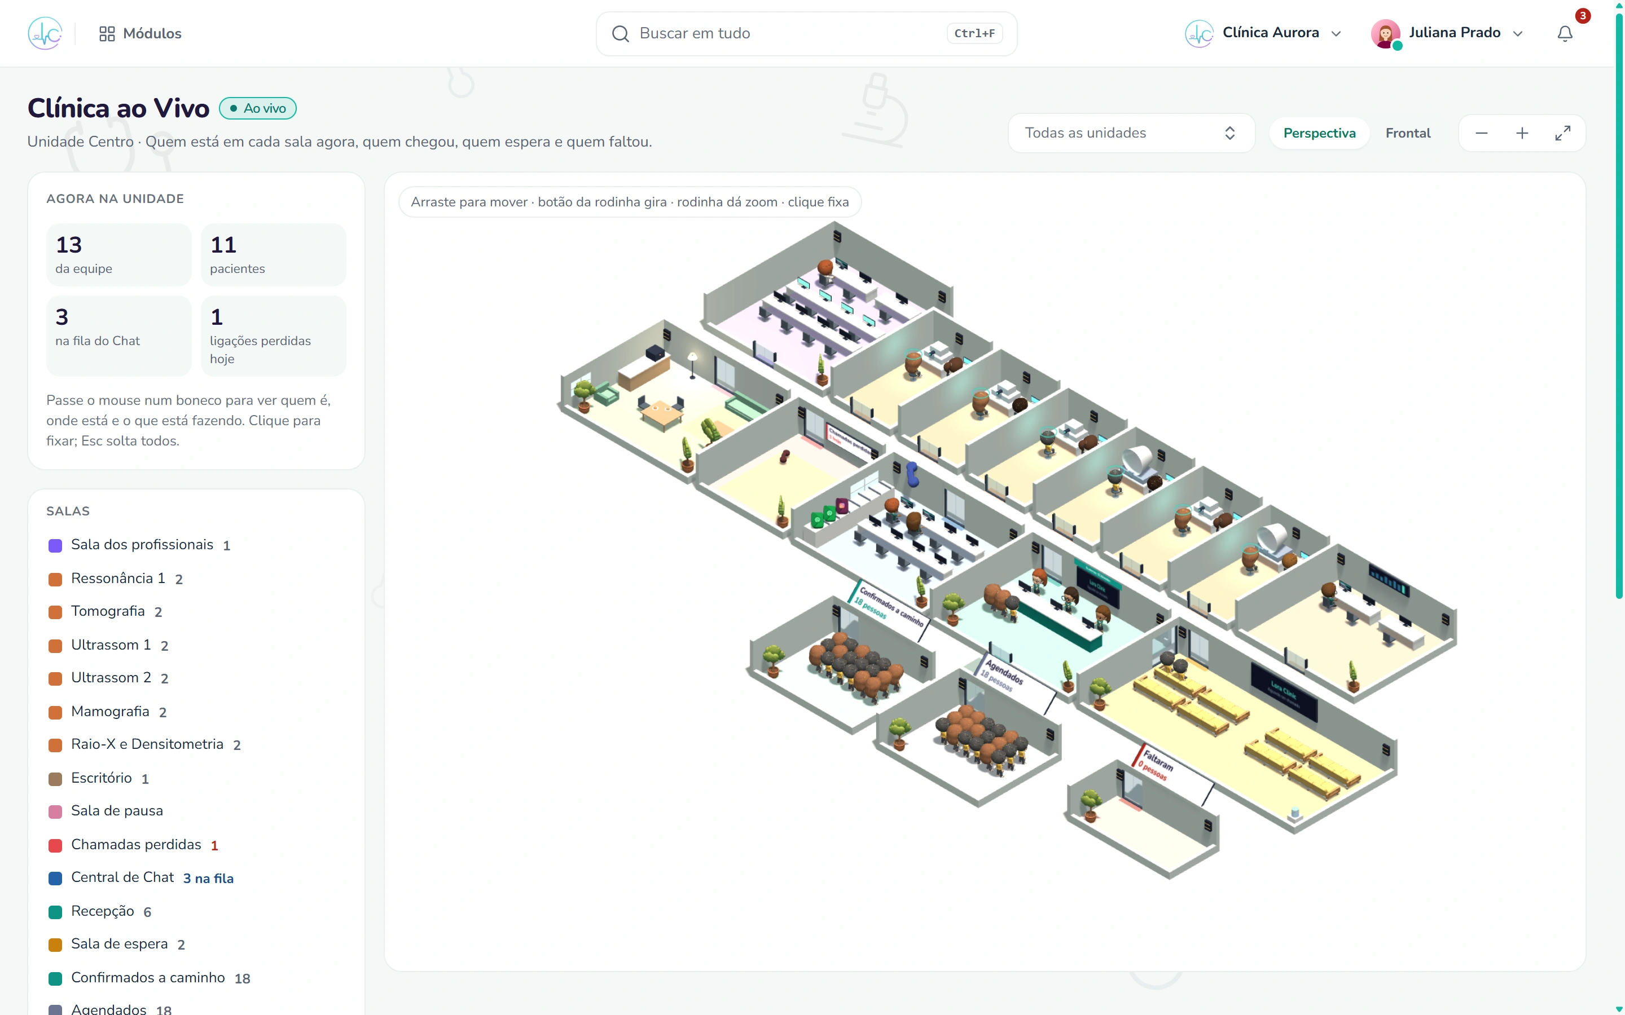The height and width of the screenshot is (1015, 1625).
Task: Focus the Buscar em tudo search field
Action: point(806,34)
